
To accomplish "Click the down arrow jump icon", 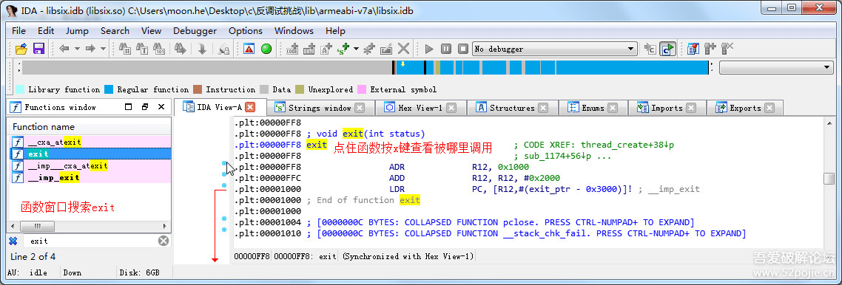I will click(202, 49).
